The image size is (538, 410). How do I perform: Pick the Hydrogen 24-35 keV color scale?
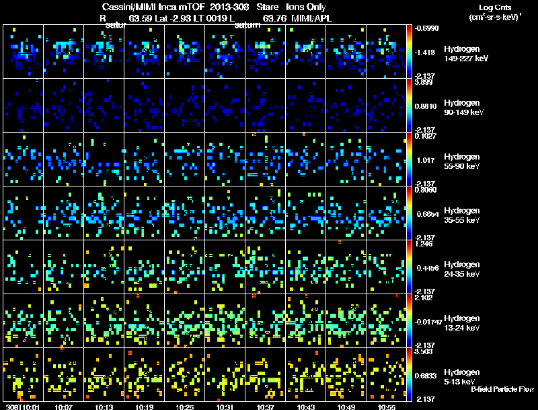coord(409,267)
